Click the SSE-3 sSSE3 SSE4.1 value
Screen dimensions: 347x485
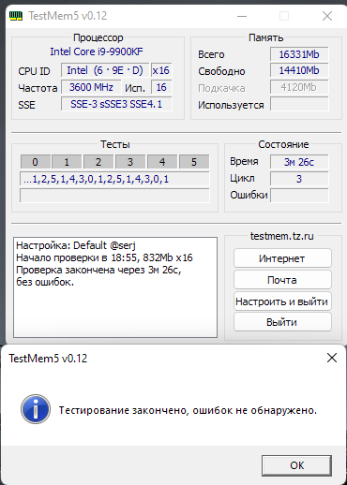116,104
